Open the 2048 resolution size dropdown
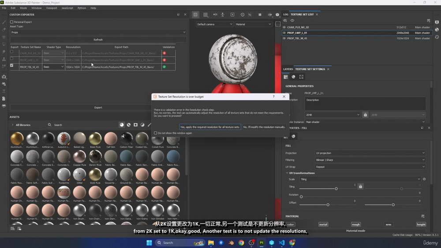Screen dimensions: 441x248 pyautogui.click(x=333, y=115)
